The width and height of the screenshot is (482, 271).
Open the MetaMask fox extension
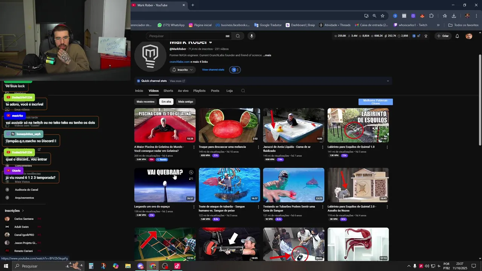coord(422,16)
